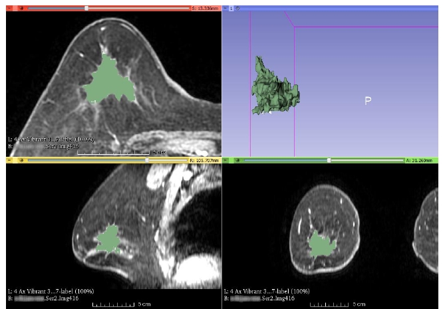Click the center view icon in 3D bar
This screenshot has width=443, height=309.
[237, 9]
